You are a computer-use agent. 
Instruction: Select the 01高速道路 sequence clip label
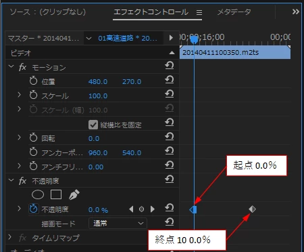pos(128,39)
